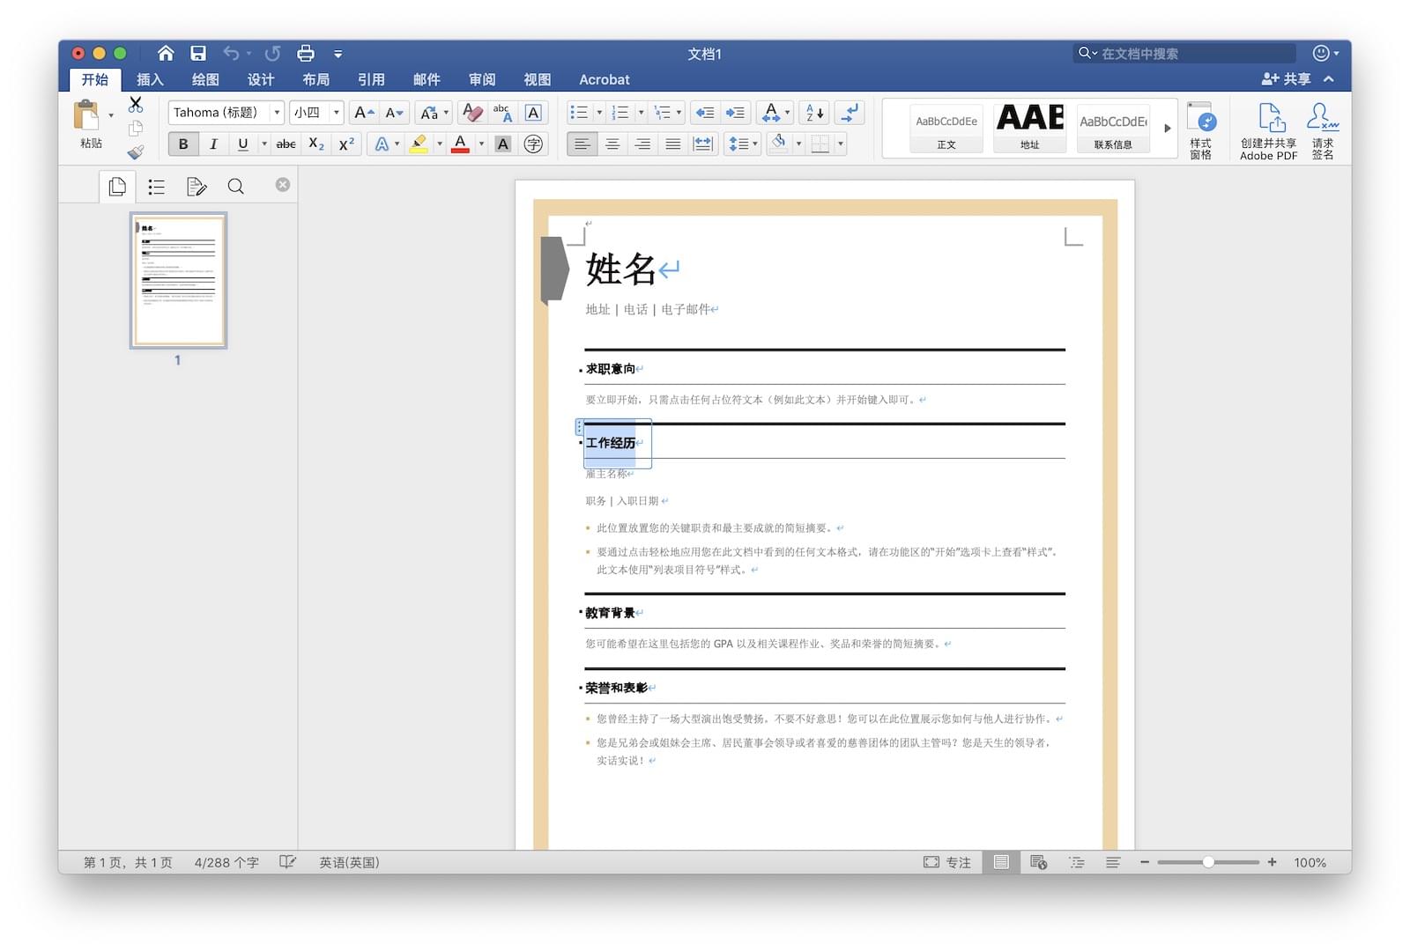Toggle strikethrough formatting
The height and width of the screenshot is (951, 1410).
click(x=286, y=144)
